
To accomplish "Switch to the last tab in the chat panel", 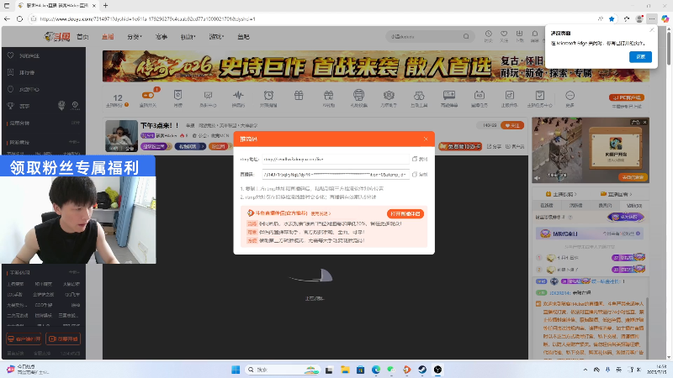I will click(634, 205).
